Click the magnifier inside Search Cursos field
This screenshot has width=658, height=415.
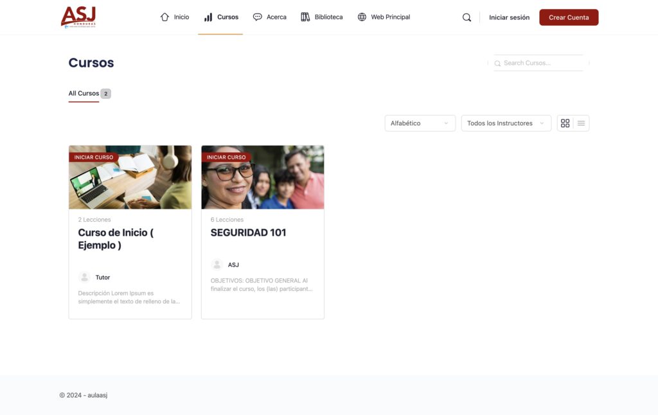pyautogui.click(x=497, y=64)
